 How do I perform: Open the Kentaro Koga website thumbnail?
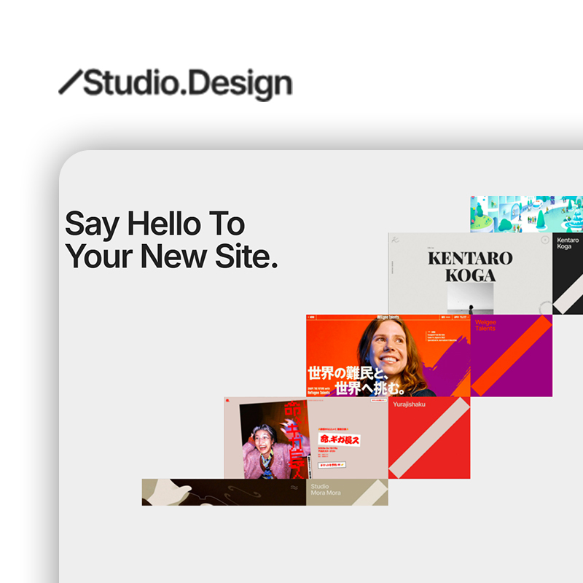click(470, 274)
